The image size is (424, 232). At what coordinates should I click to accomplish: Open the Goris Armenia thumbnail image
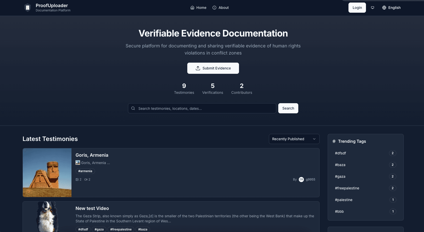47,172
